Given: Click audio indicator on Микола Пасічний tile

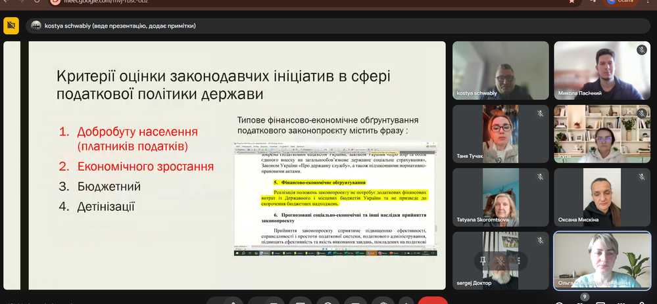Looking at the screenshot, I should tap(641, 50).
